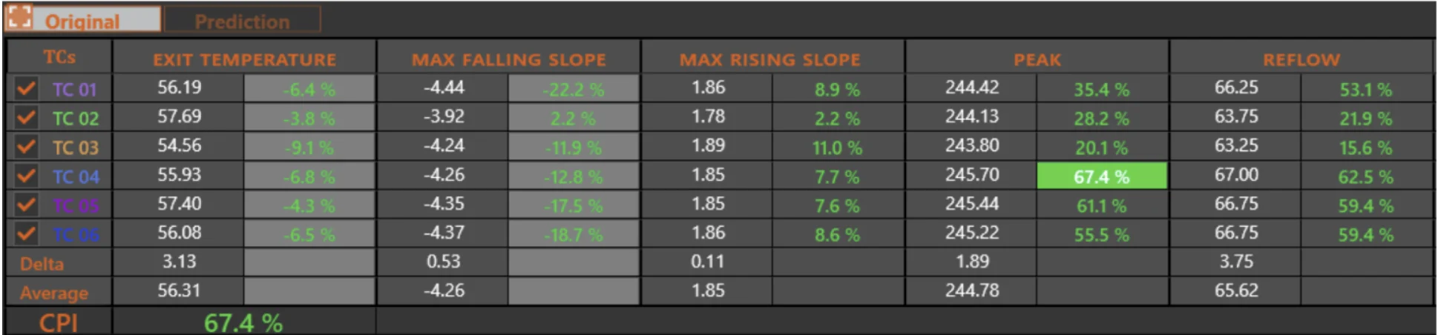Click the EXIT TEMPERATURE column header

pyautogui.click(x=244, y=59)
